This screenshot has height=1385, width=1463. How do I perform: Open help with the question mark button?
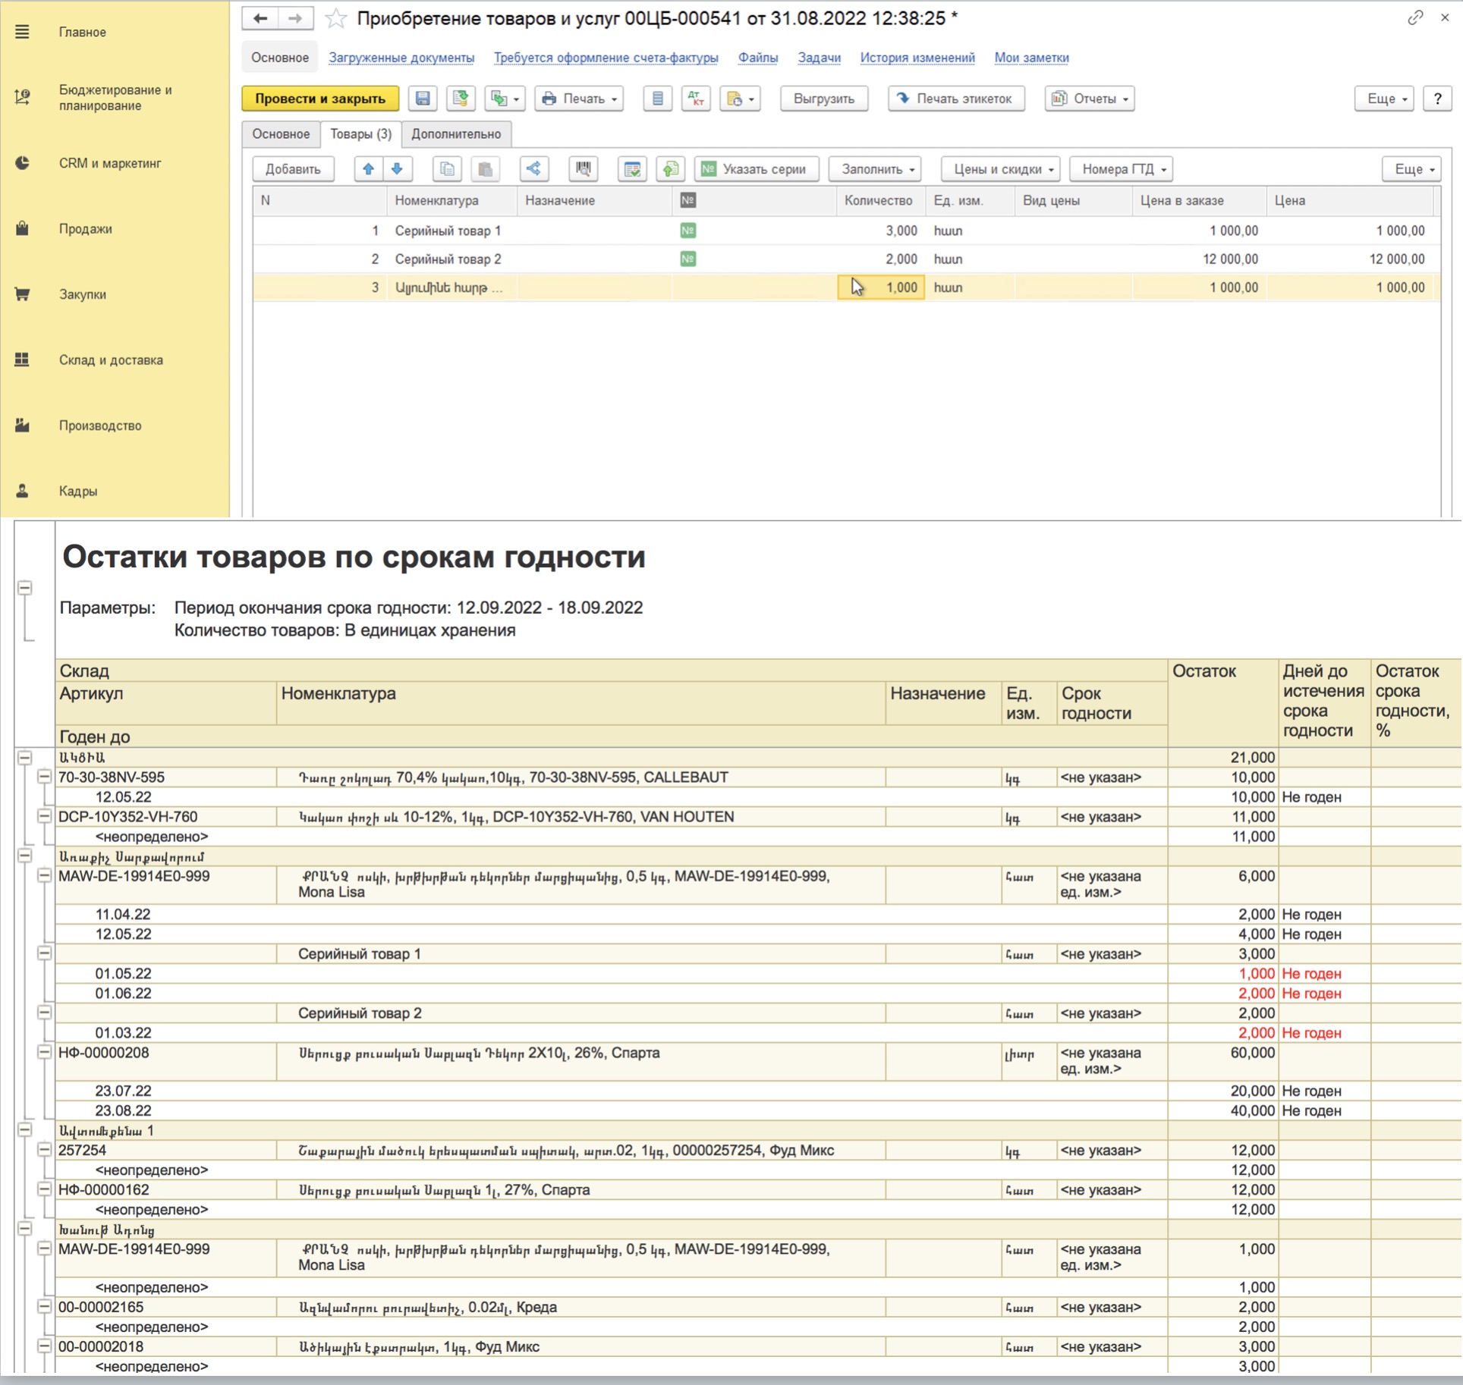point(1437,99)
